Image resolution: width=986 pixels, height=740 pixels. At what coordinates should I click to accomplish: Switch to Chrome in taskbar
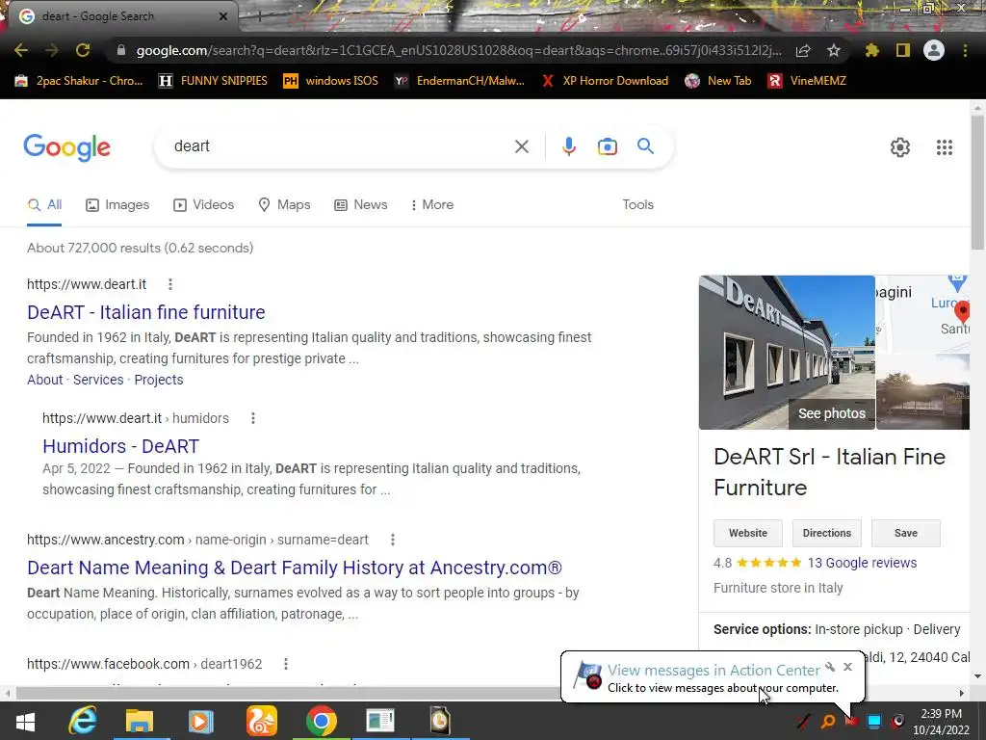tap(322, 721)
